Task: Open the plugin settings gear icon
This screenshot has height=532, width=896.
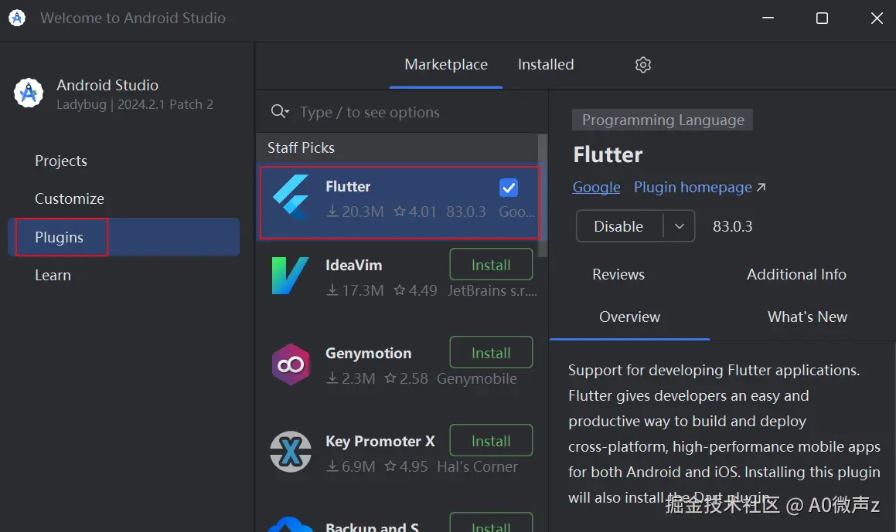Action: pyautogui.click(x=643, y=65)
